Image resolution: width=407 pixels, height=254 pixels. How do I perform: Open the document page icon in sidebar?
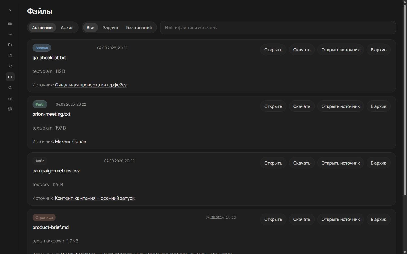pyautogui.click(x=10, y=56)
